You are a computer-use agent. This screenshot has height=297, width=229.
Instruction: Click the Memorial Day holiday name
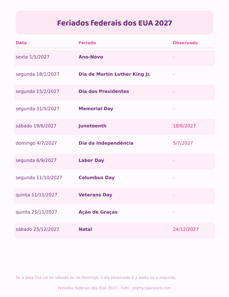(x=96, y=109)
